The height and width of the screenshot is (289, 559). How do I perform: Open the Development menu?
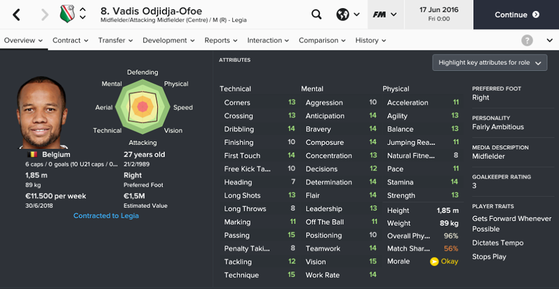pos(169,40)
